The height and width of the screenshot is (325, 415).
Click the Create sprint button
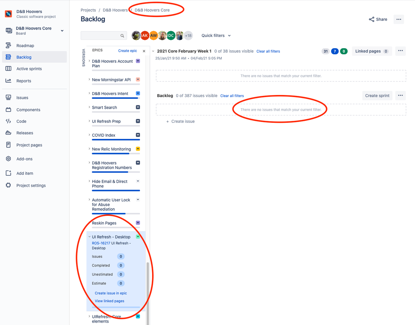[377, 95]
